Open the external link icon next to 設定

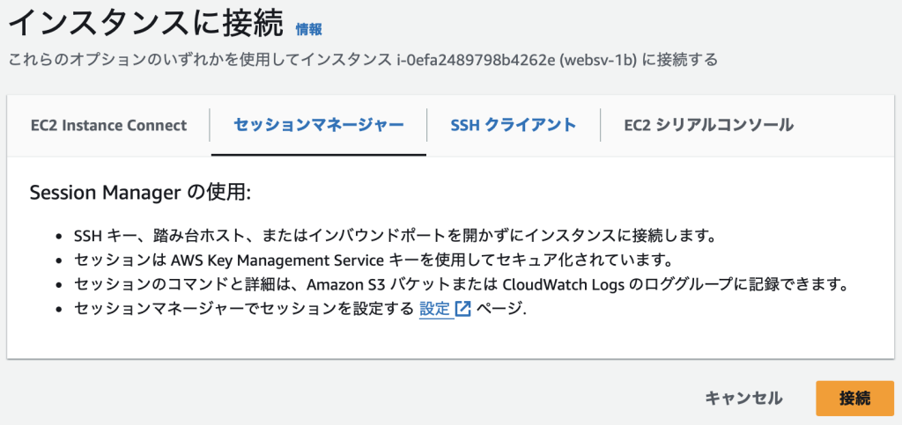463,309
